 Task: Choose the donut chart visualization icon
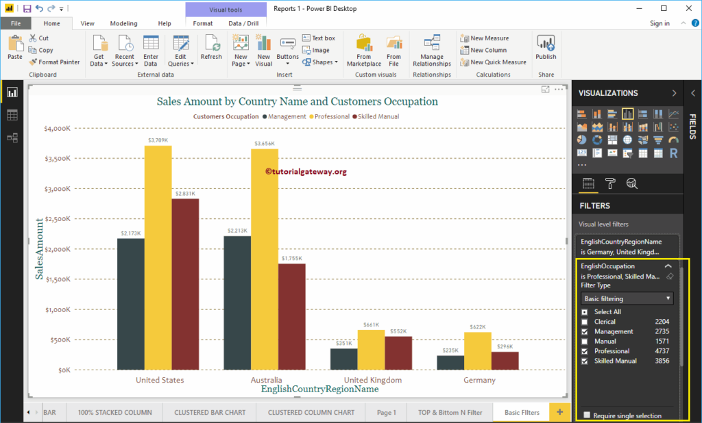(597, 140)
